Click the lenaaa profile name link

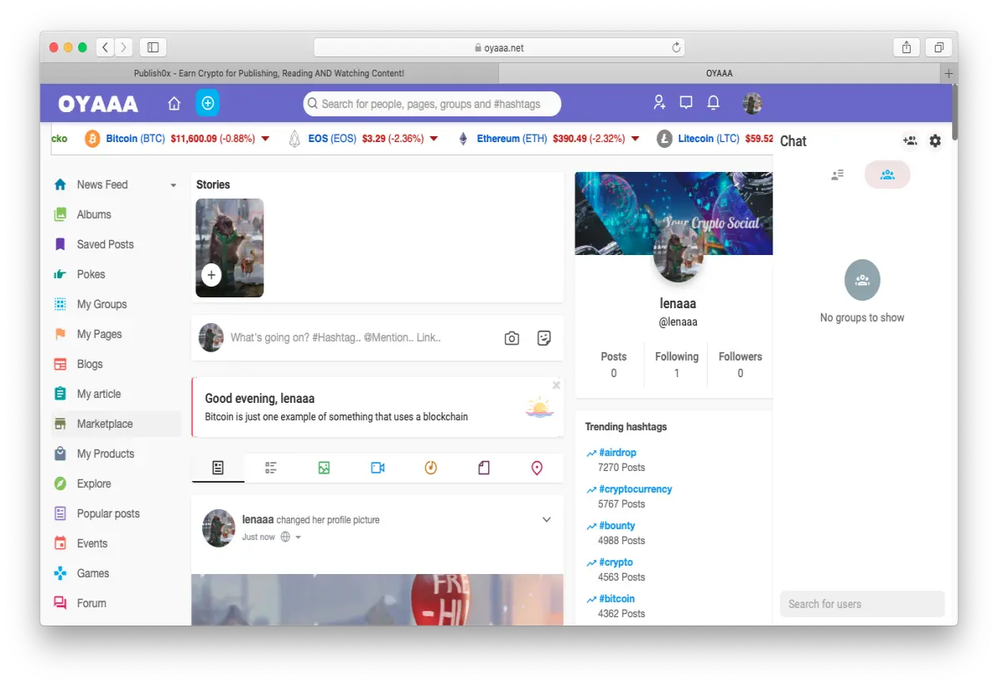678,304
